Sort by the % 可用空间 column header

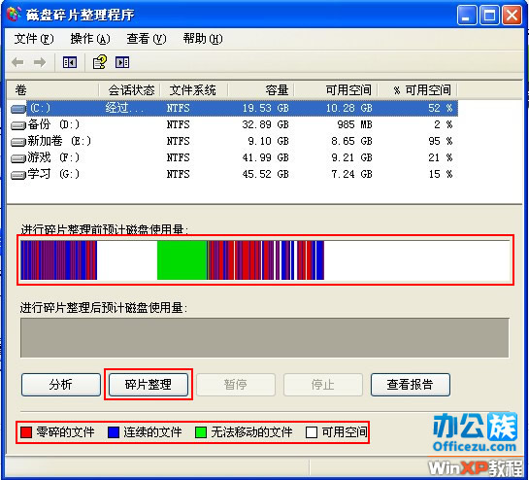417,90
